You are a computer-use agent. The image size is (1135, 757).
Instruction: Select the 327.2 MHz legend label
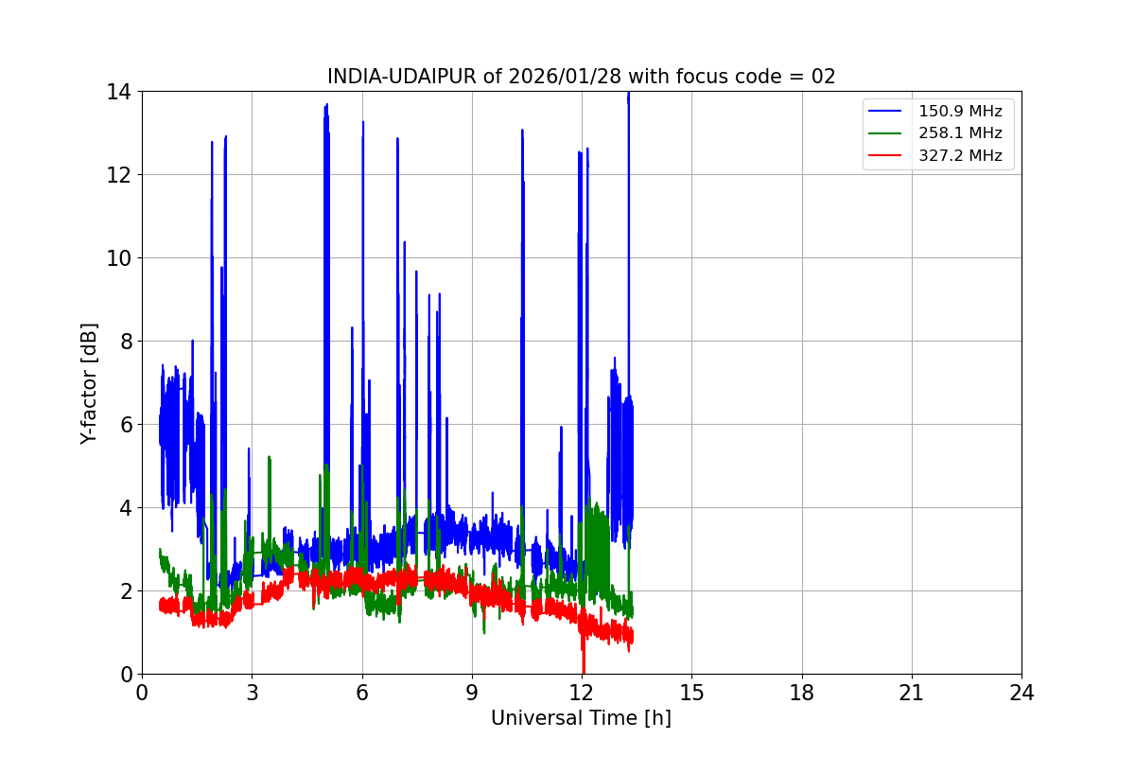click(x=960, y=156)
